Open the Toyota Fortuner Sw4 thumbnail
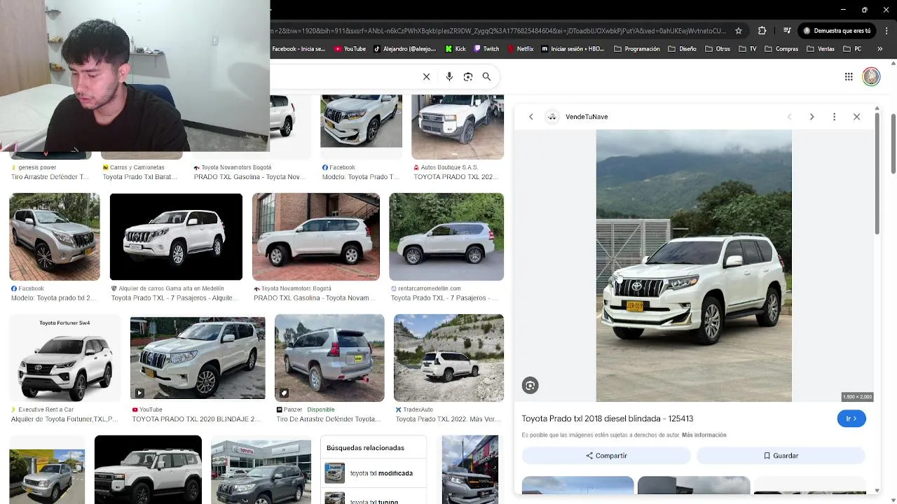897x504 pixels. click(64, 358)
